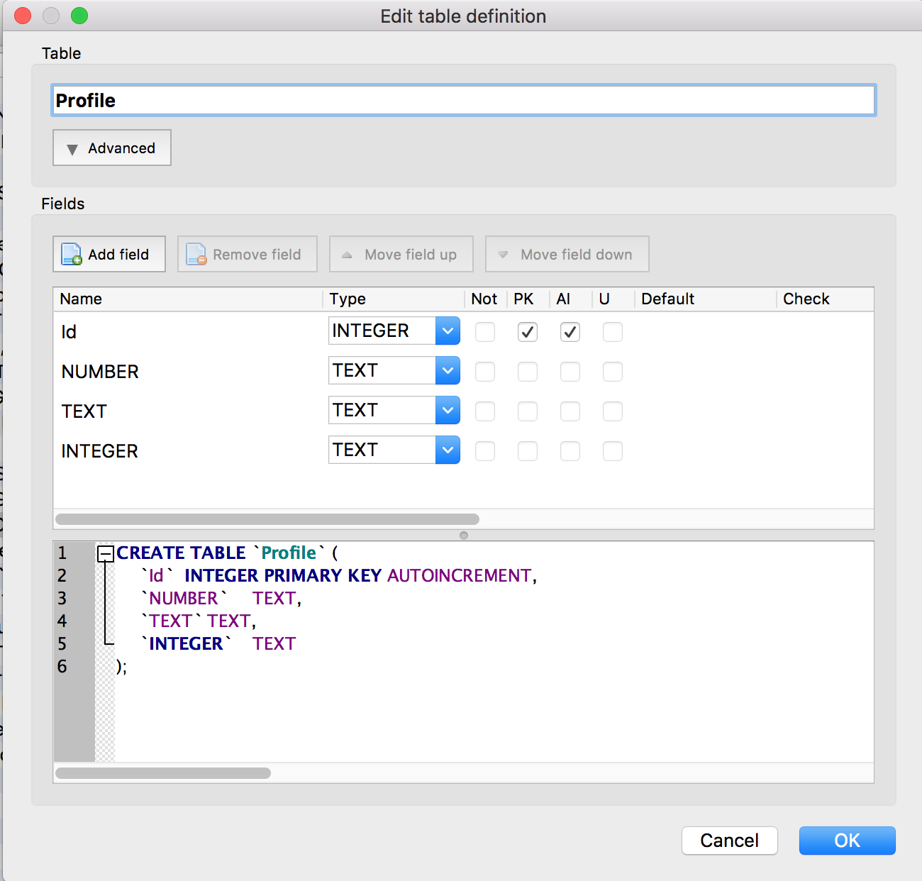Edit the Profile table name field
This screenshot has width=922, height=881.
[x=464, y=100]
